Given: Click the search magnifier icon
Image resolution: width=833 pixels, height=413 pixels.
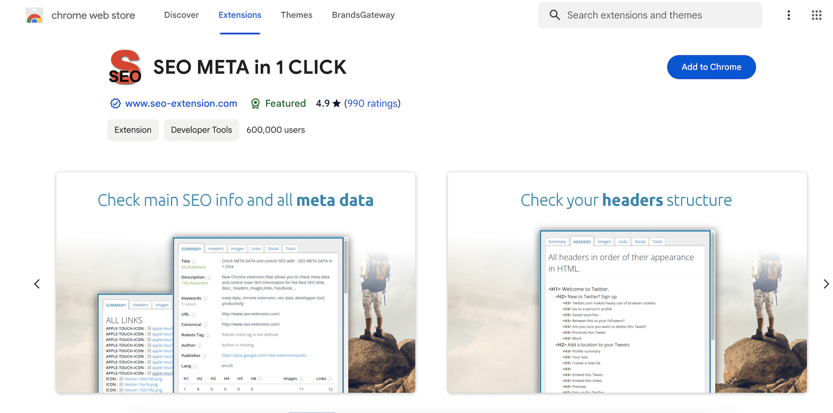Looking at the screenshot, I should 554,15.
